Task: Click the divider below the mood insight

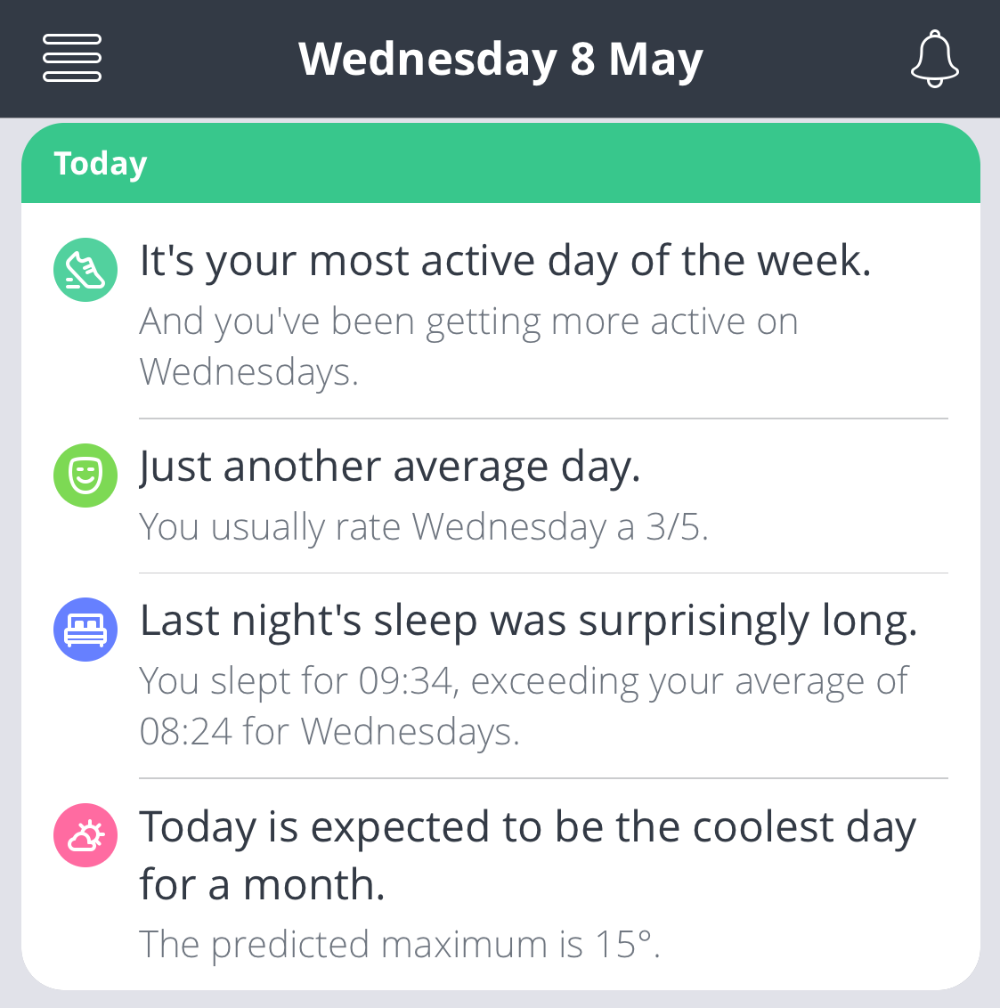Action: tap(544, 573)
